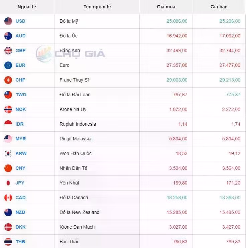
Task: Open the CNY currency link
Action: pos(20,168)
